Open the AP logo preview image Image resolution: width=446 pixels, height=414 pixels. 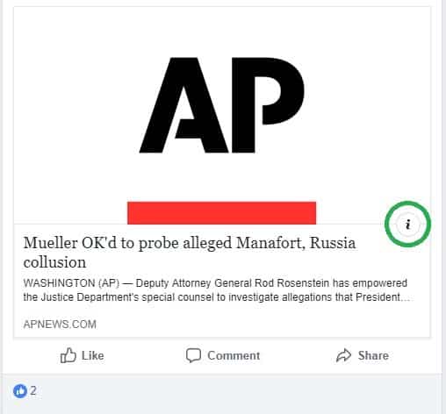point(222,116)
